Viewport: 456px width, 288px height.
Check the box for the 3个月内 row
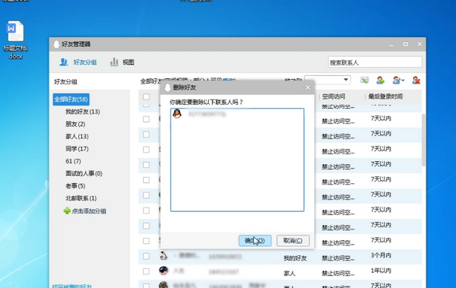pos(146,256)
